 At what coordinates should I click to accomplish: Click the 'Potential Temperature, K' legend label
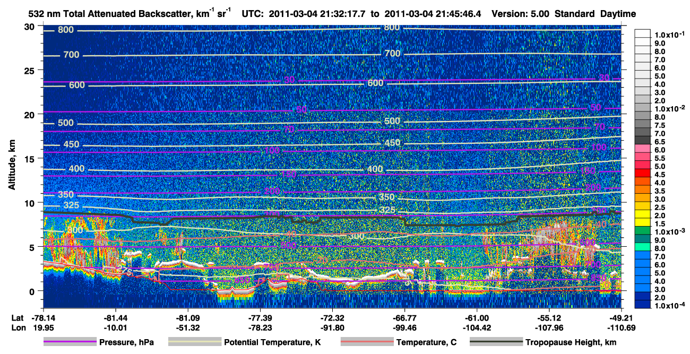pyautogui.click(x=272, y=342)
